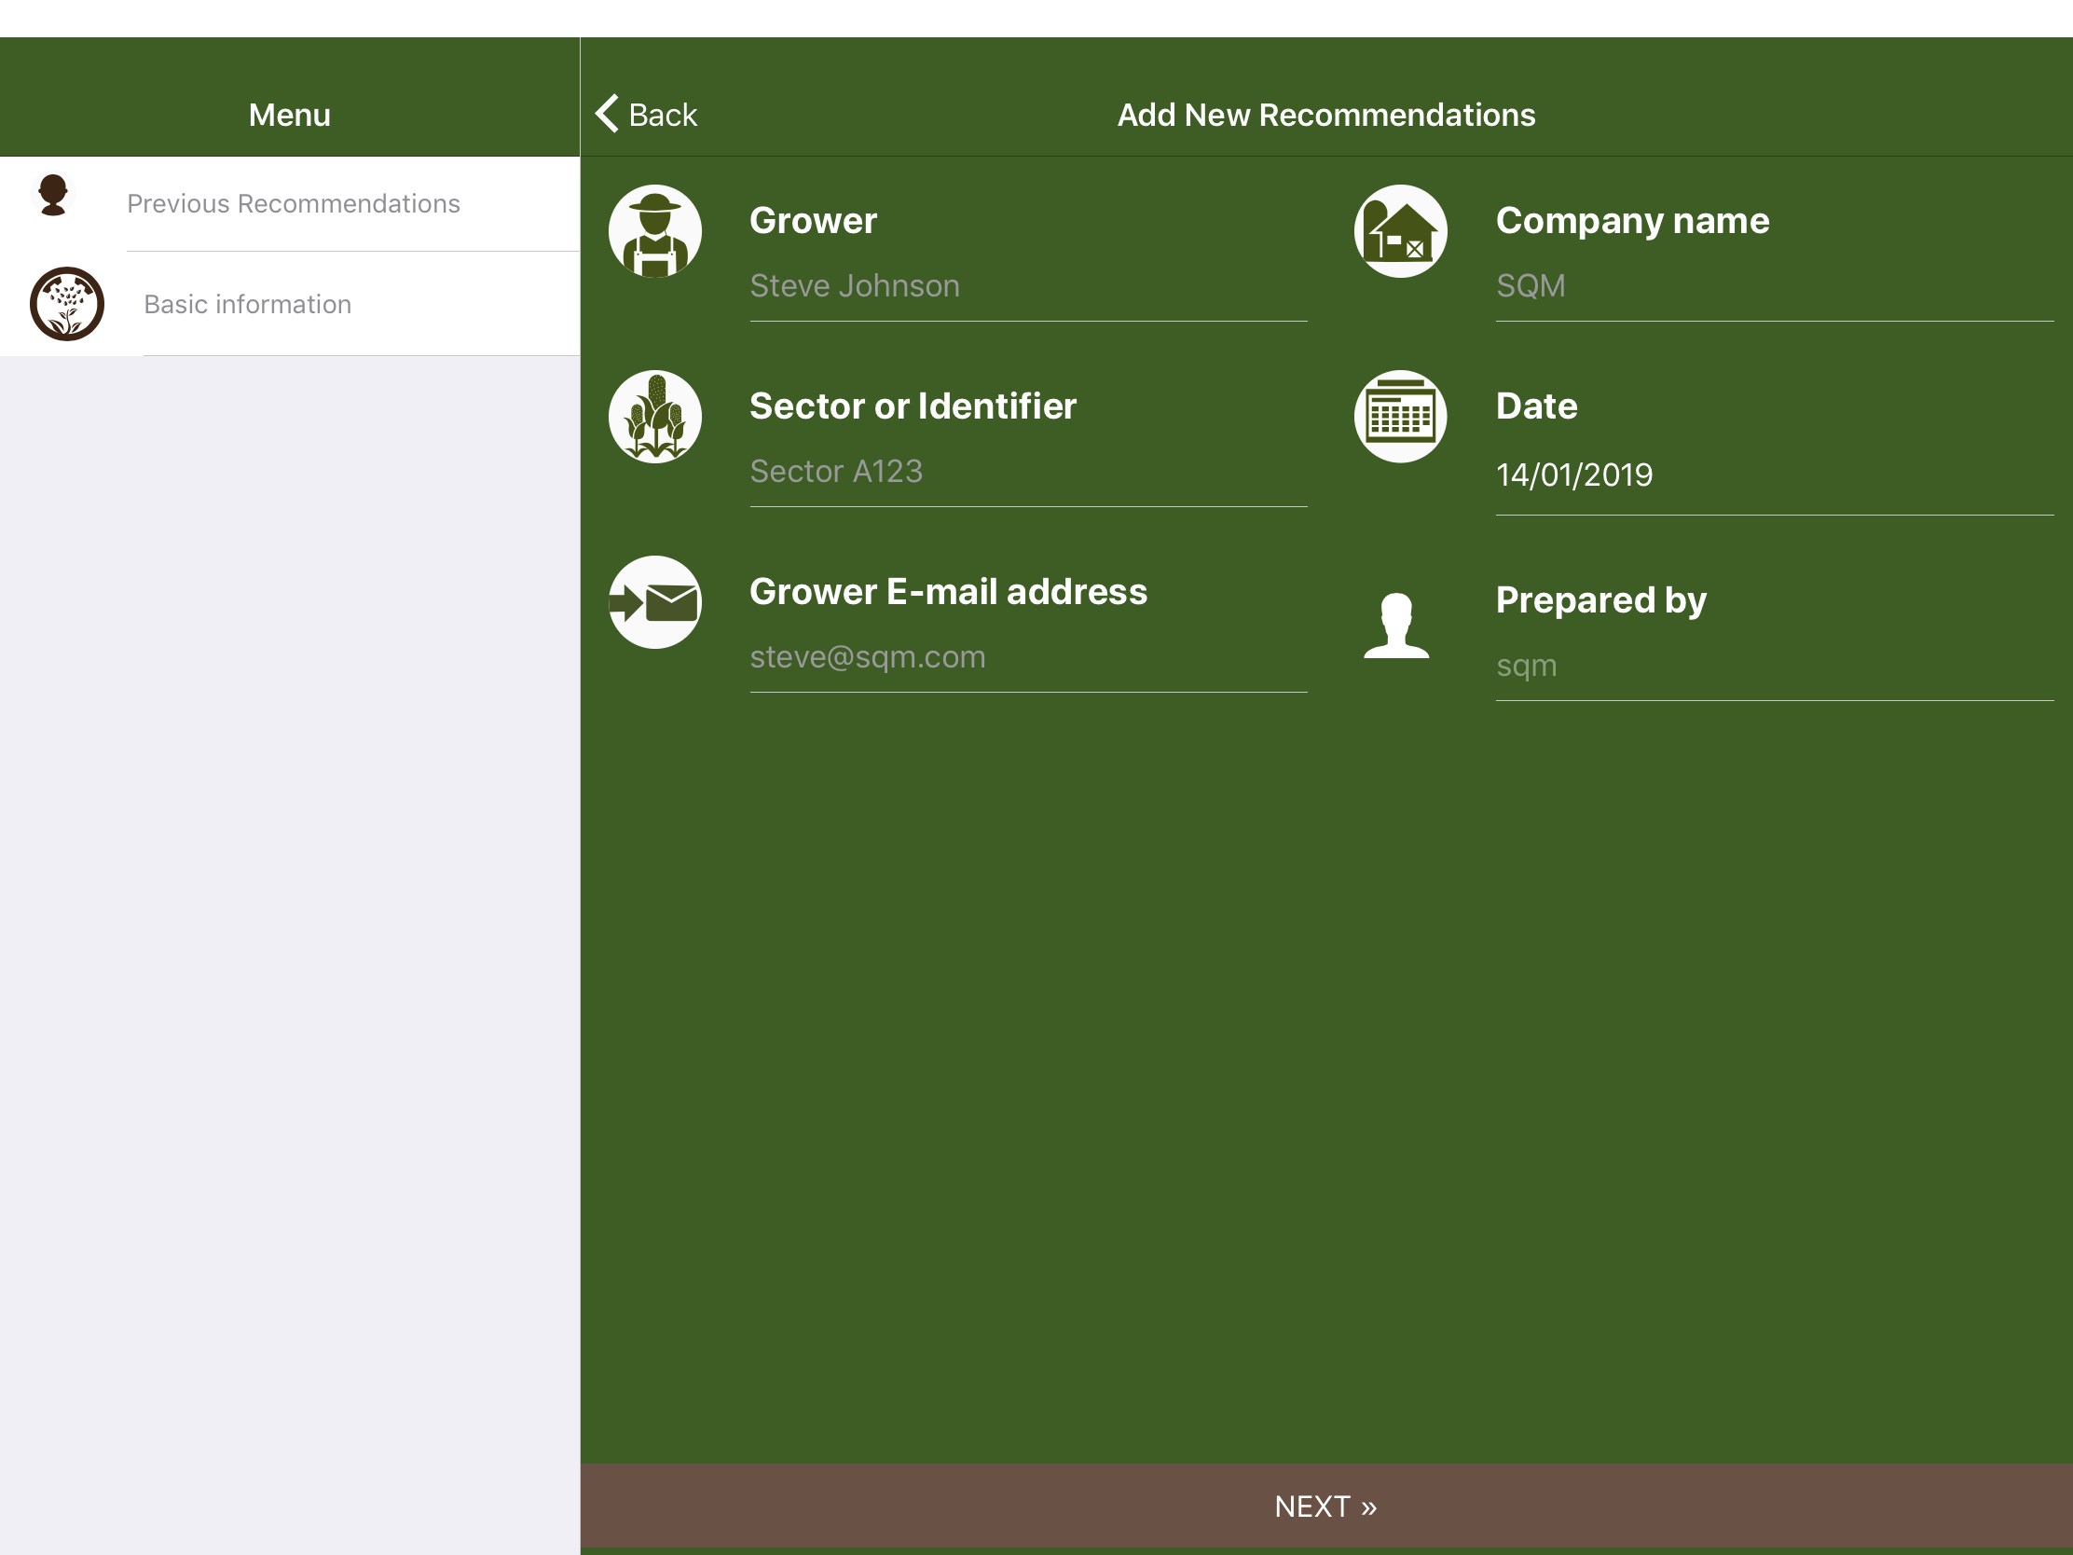Click the person silhouette Prepared by icon

[x=1396, y=626]
